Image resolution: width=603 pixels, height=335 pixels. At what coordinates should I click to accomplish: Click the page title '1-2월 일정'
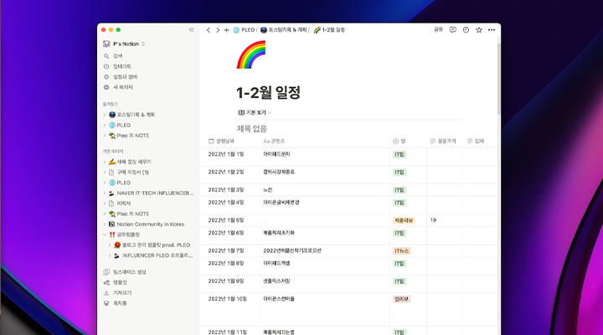(269, 93)
